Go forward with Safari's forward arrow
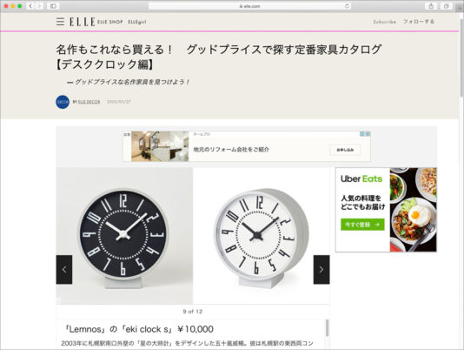 point(39,6)
